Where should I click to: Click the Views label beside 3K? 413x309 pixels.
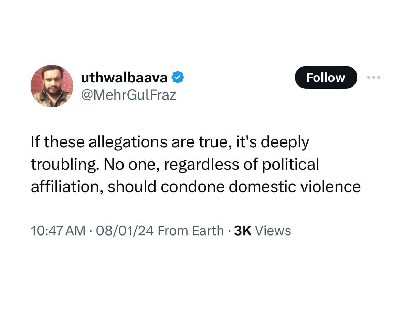click(x=273, y=231)
